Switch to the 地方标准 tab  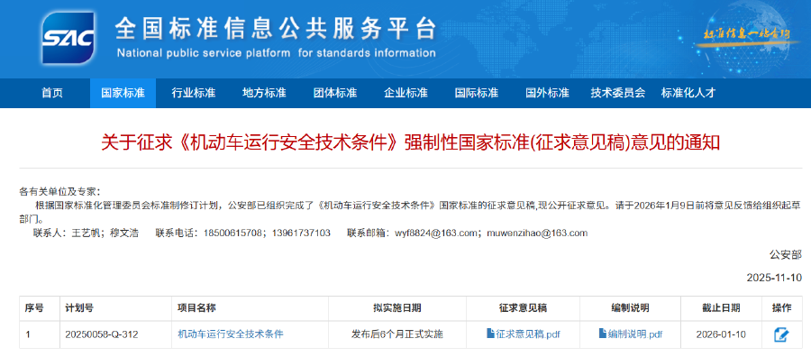pyautogui.click(x=264, y=93)
